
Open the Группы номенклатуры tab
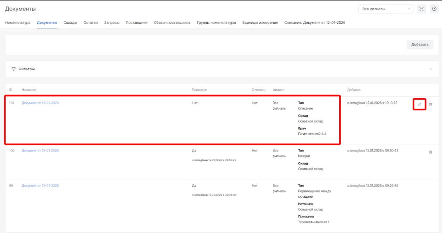(216, 22)
